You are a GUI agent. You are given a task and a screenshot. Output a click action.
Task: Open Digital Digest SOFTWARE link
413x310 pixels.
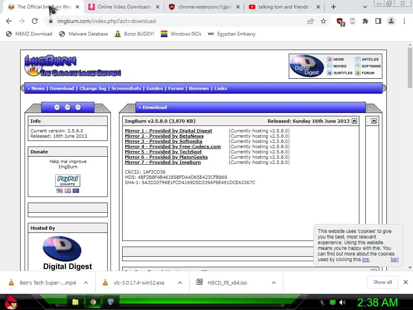point(368,66)
